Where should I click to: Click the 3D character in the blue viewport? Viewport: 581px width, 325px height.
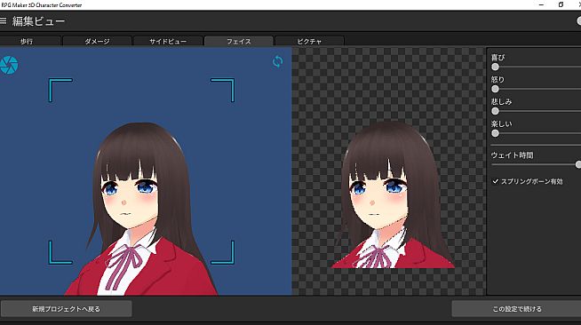[x=140, y=210]
